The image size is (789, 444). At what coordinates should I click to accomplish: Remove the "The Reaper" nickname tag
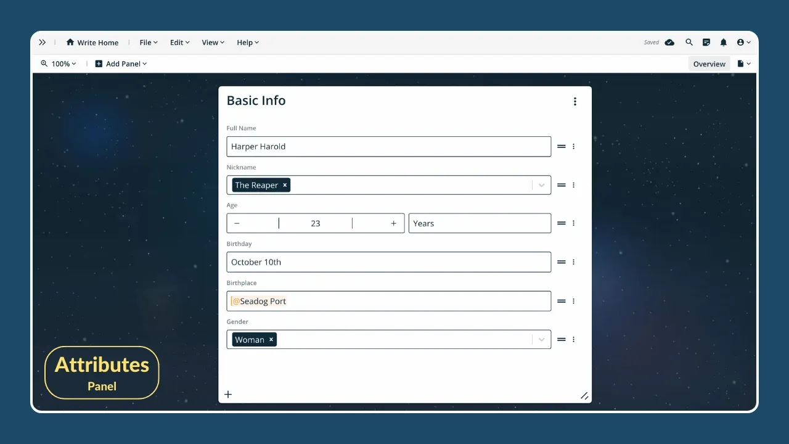coord(285,185)
